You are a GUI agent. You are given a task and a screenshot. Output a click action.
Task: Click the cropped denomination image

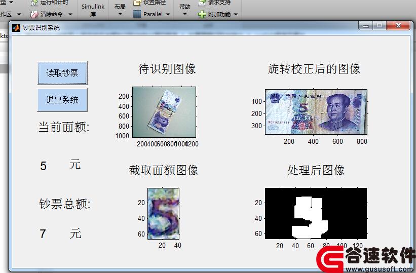point(164,214)
